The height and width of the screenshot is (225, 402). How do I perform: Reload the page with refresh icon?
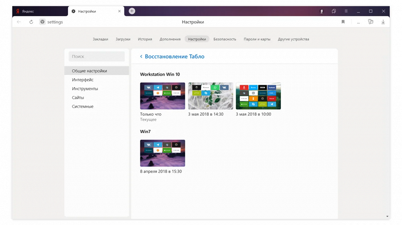[x=31, y=22]
